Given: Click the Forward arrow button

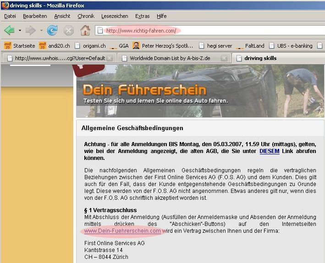Looking at the screenshot, I should tap(31, 31).
